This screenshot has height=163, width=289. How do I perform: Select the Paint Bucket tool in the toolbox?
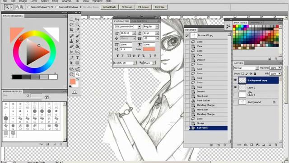point(77,46)
